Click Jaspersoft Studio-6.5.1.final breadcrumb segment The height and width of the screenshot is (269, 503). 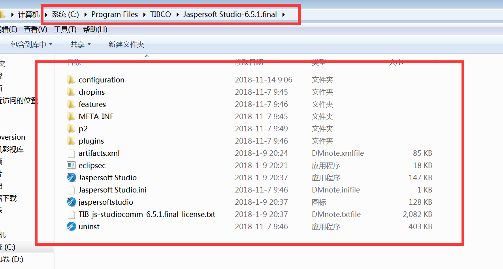(230, 15)
